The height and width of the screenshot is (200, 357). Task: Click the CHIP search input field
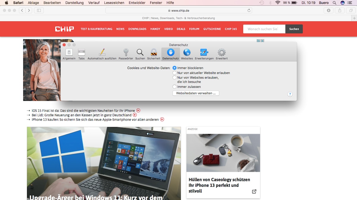pos(264,29)
